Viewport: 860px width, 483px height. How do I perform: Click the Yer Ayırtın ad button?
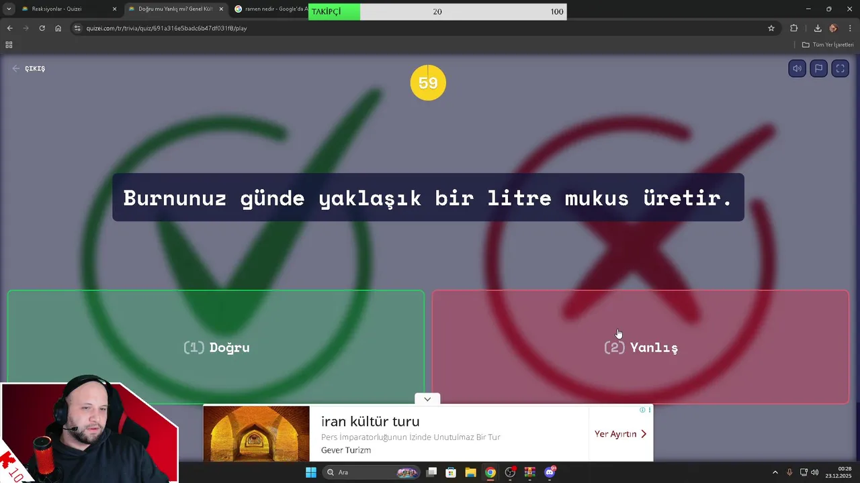tap(620, 434)
